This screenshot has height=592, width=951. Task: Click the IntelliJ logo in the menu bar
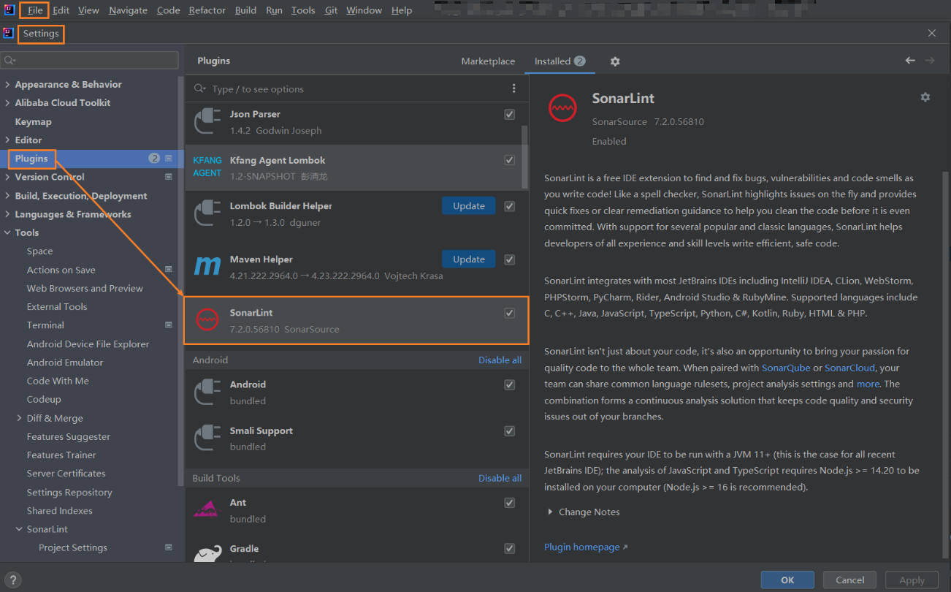pyautogui.click(x=9, y=10)
